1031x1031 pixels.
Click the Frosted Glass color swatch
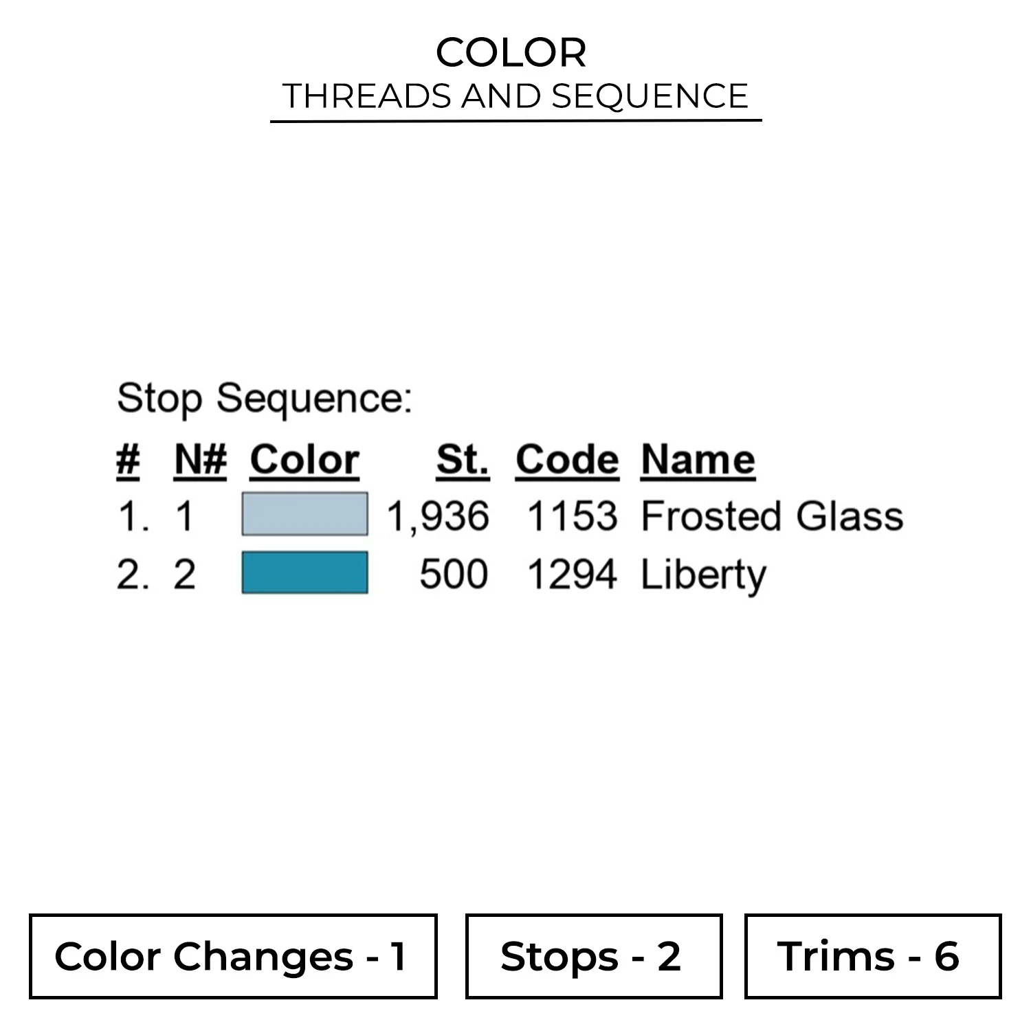coord(304,514)
